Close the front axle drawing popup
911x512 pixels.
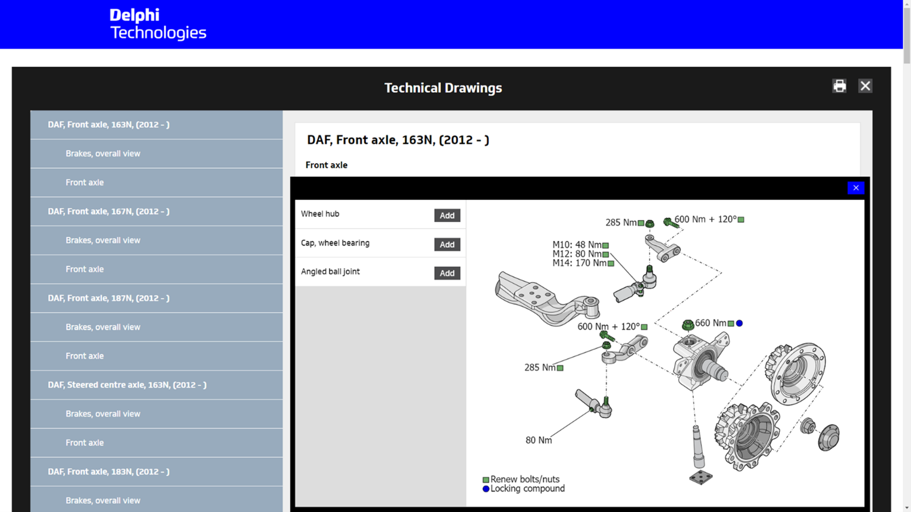(x=855, y=188)
